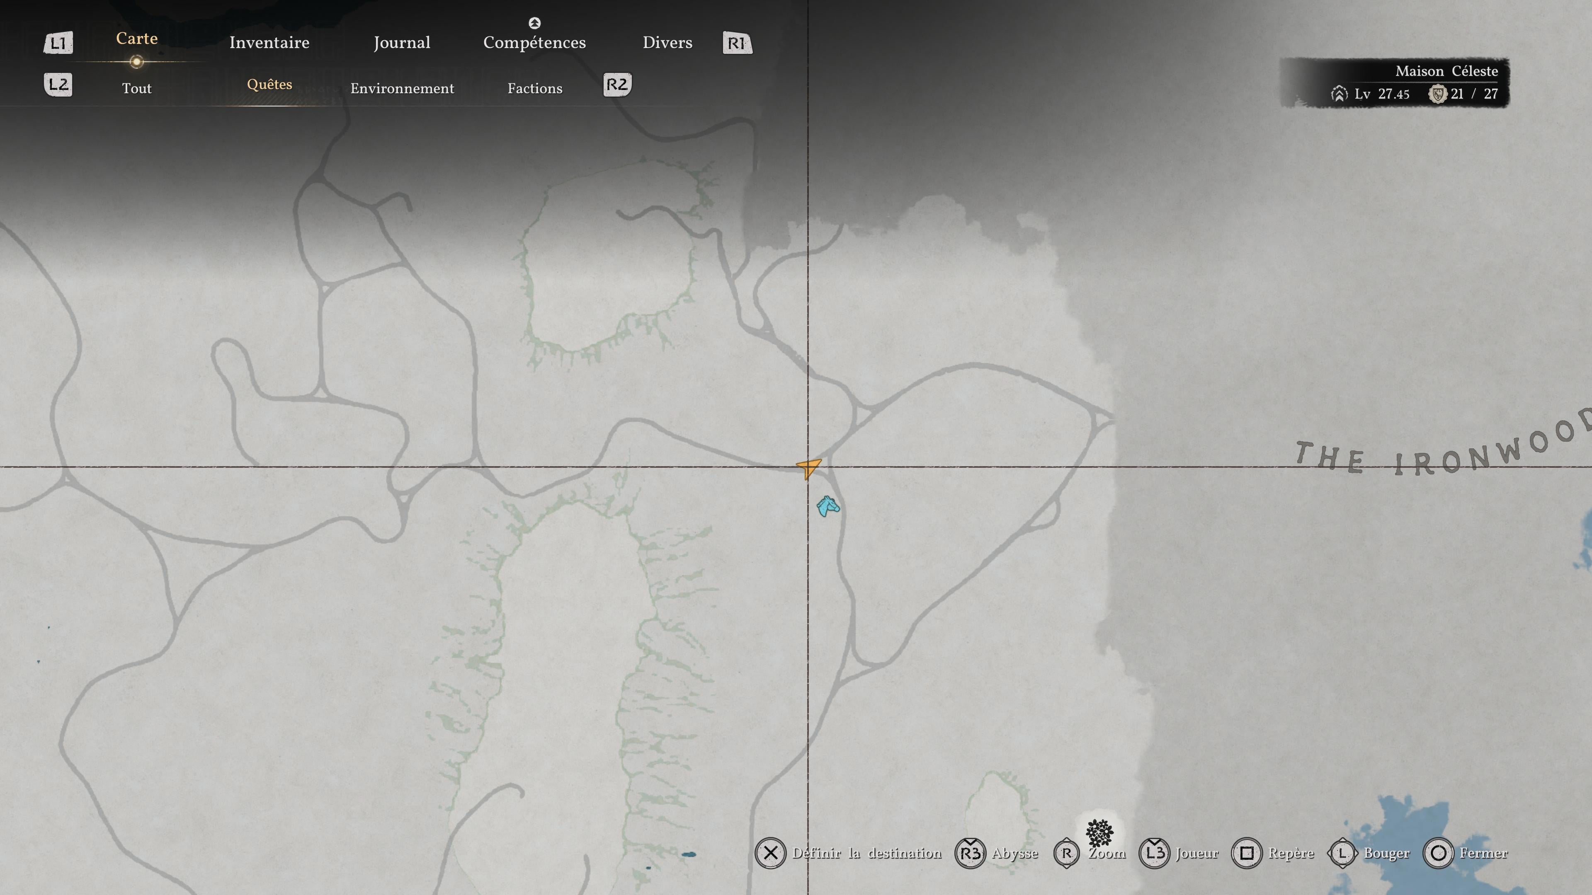Click the cross button destination icon
Viewport: 1592px width, 895px height.
coord(770,853)
